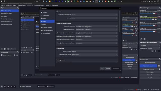Open Микрофон/дополнительный звук Loop-back dropdown

(x=97, y=33)
